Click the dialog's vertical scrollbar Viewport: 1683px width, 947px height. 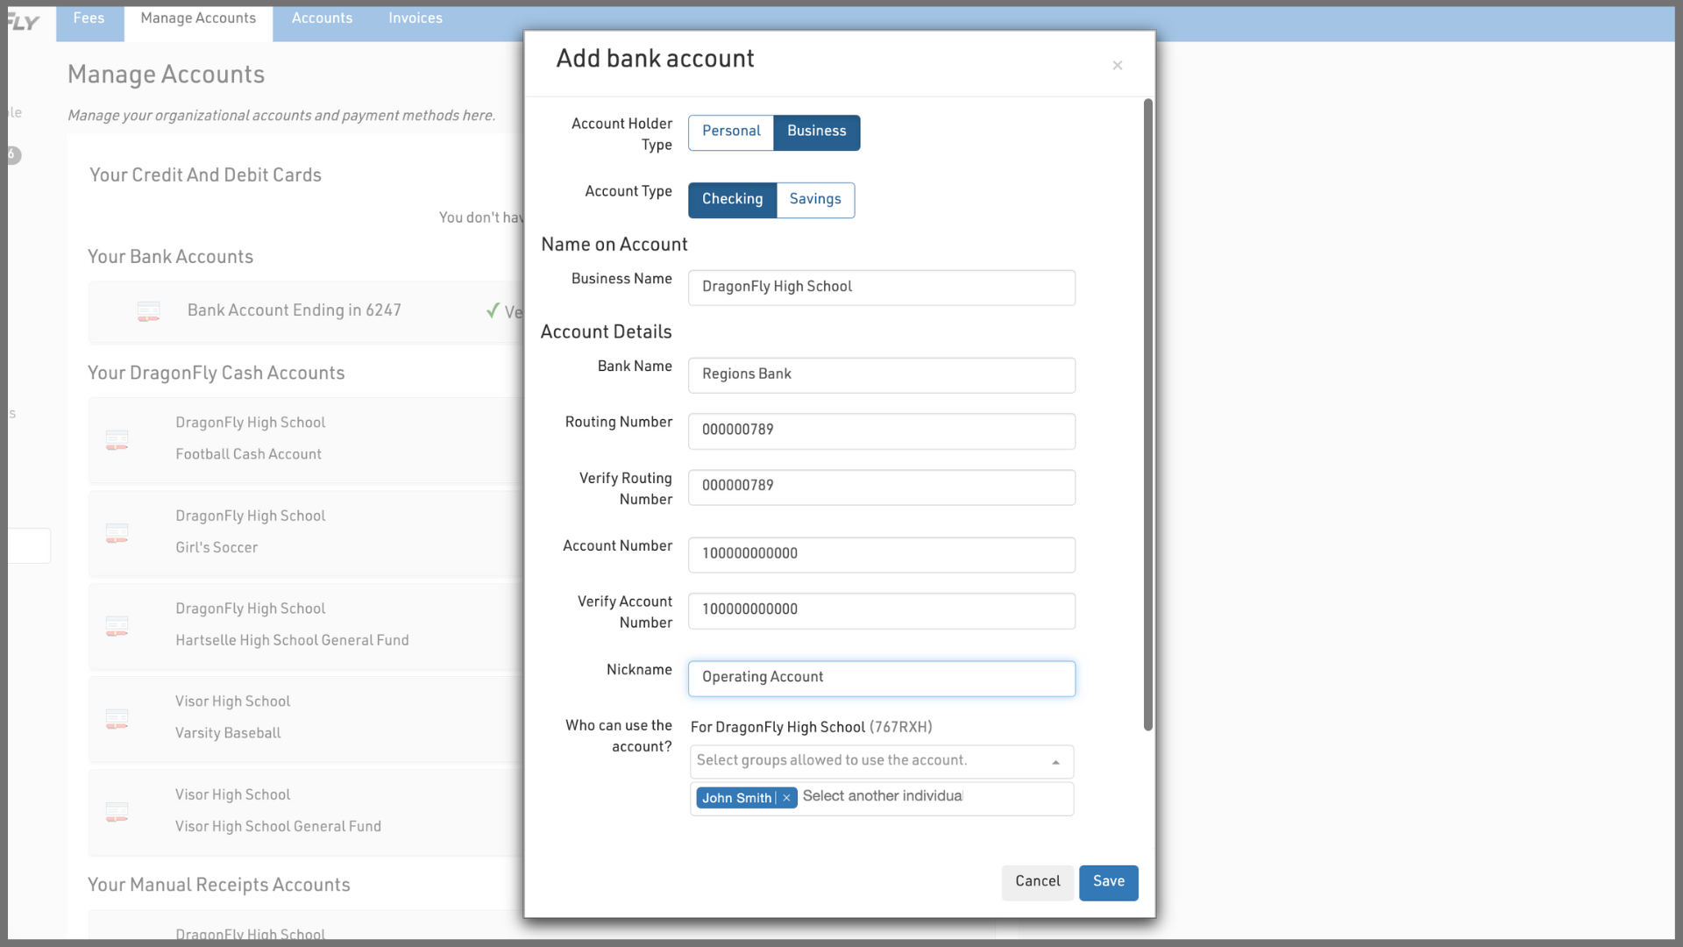click(x=1147, y=415)
